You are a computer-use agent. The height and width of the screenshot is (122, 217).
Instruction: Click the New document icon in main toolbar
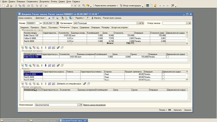click(3, 6)
